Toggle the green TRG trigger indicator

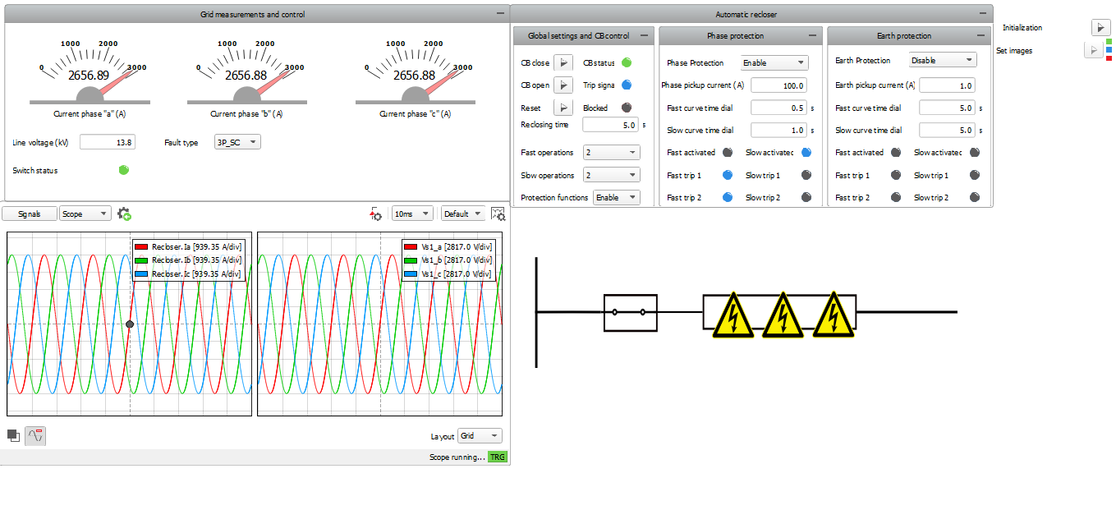point(497,457)
